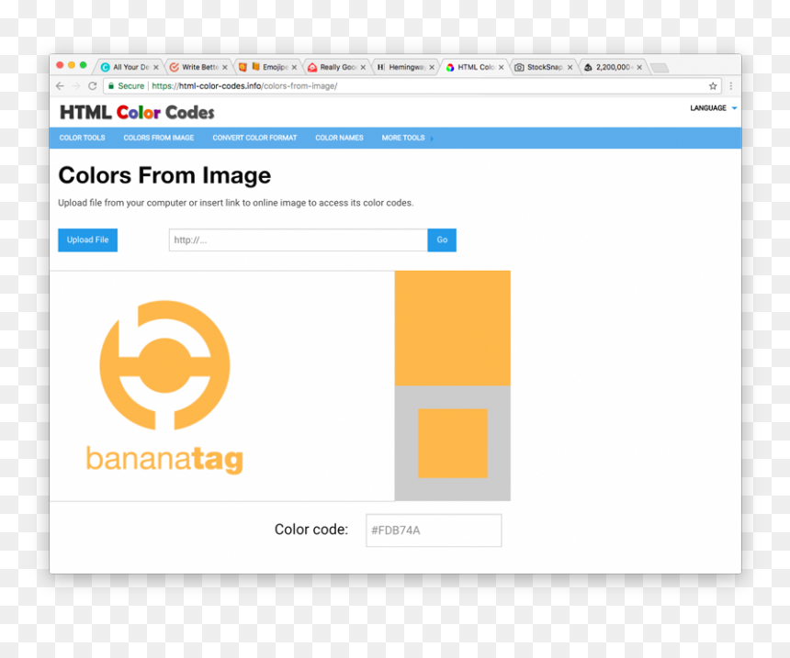Close the All Your De tab

click(156, 68)
